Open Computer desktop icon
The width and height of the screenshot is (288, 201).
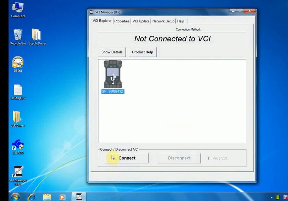click(x=18, y=10)
